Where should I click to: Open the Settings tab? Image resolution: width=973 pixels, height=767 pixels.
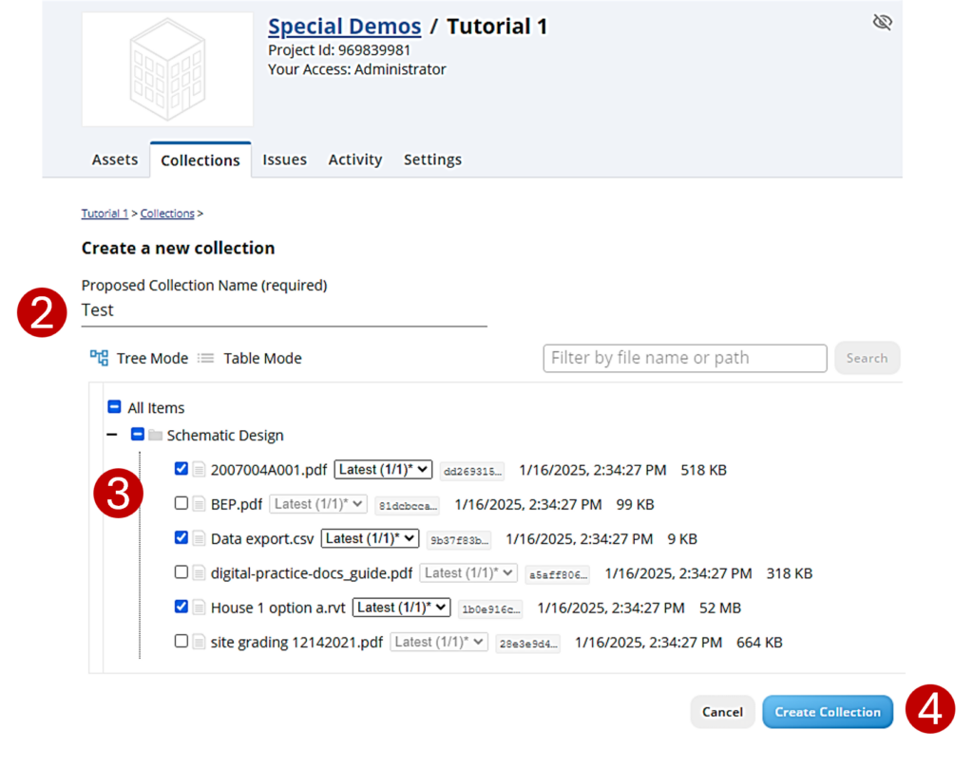[432, 159]
